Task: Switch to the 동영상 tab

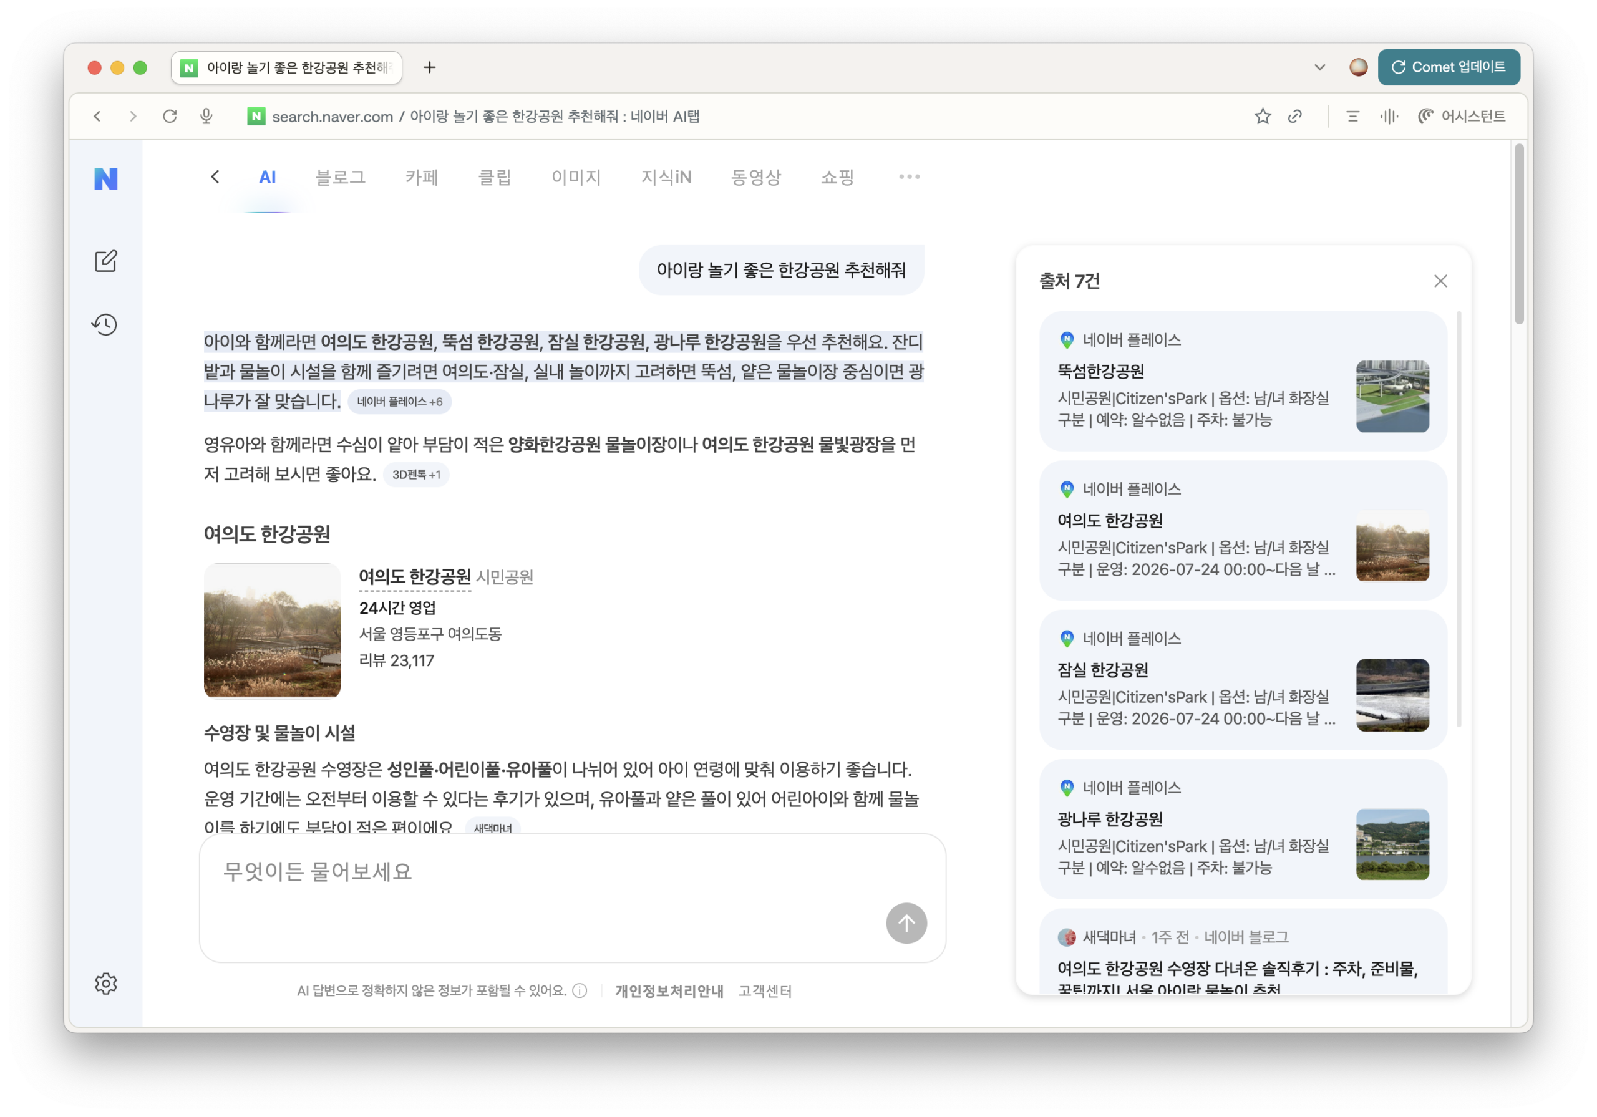Action: (x=756, y=177)
